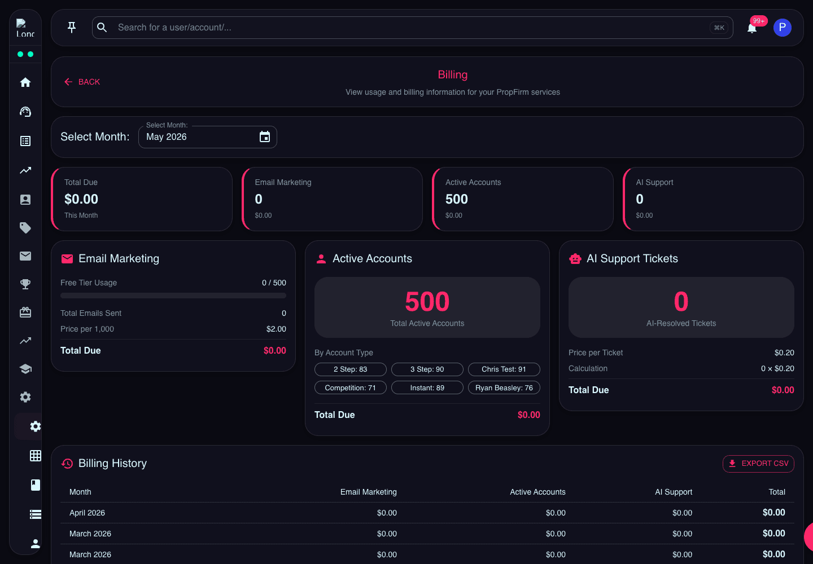Click the Active Accounts column header in Billing History

pos(537,492)
